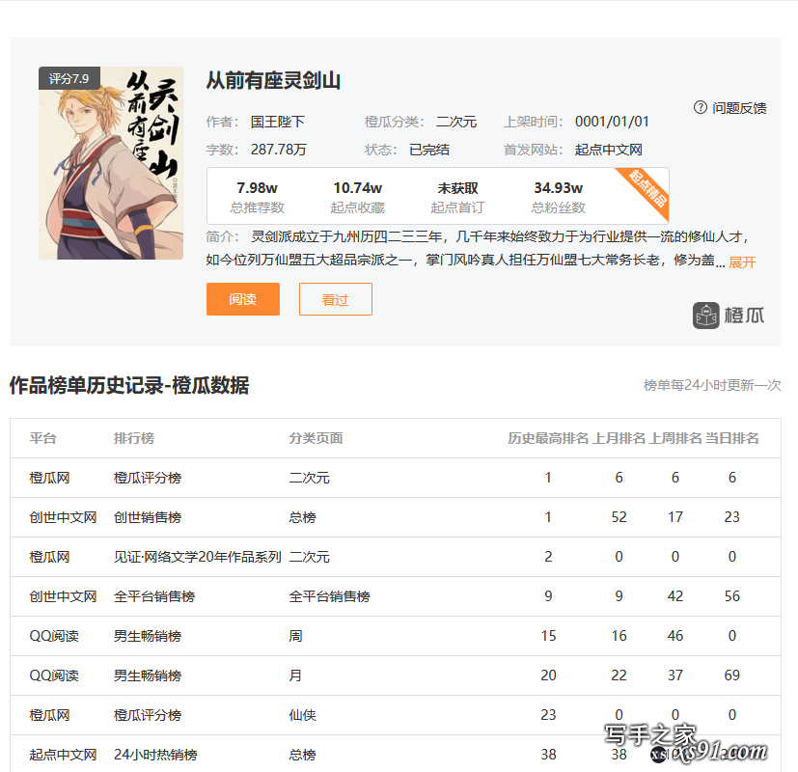Screen dimensions: 798x772
Task: Click the 7.98w 总推荐数 stat
Action: [x=257, y=197]
